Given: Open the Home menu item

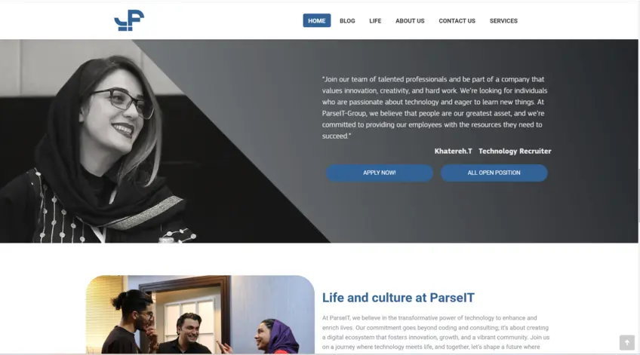Looking at the screenshot, I should click(317, 20).
